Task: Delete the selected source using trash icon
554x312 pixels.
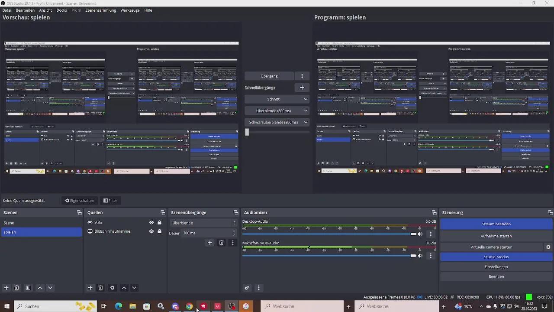Action: [100, 288]
